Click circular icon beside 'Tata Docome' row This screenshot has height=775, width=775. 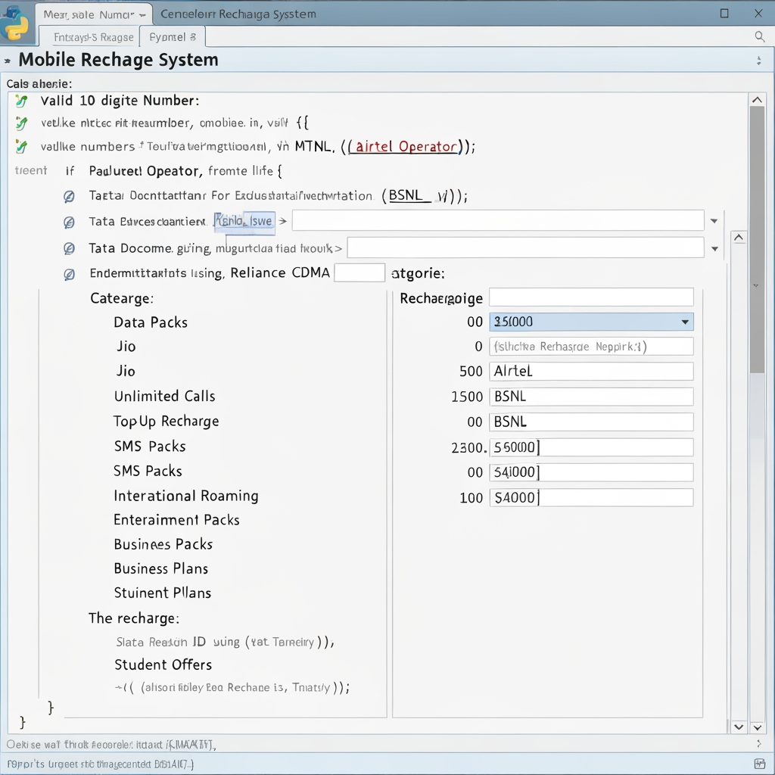coord(69,248)
